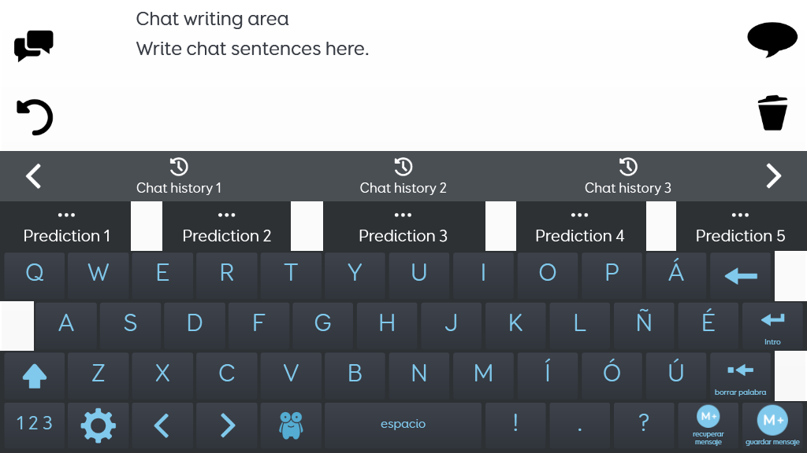Click the blue owl mascot key

coord(291,425)
